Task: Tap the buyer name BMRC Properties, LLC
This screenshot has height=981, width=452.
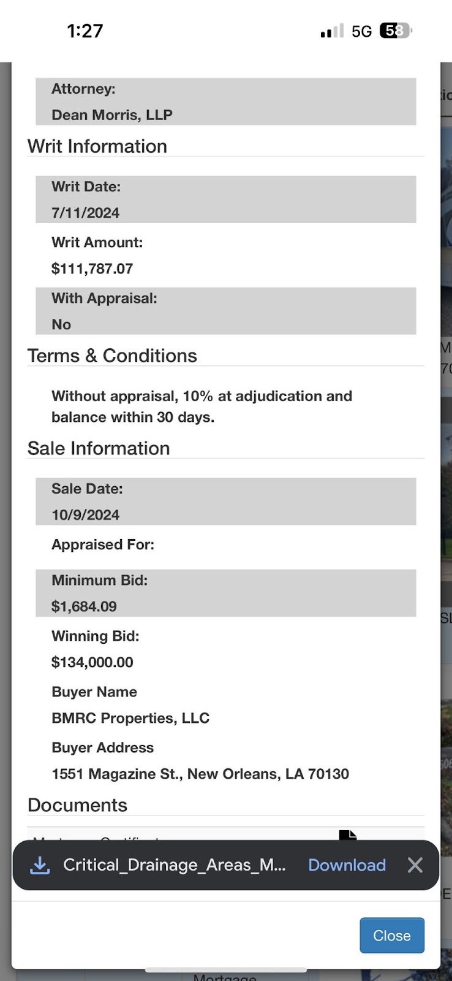Action: 130,718
